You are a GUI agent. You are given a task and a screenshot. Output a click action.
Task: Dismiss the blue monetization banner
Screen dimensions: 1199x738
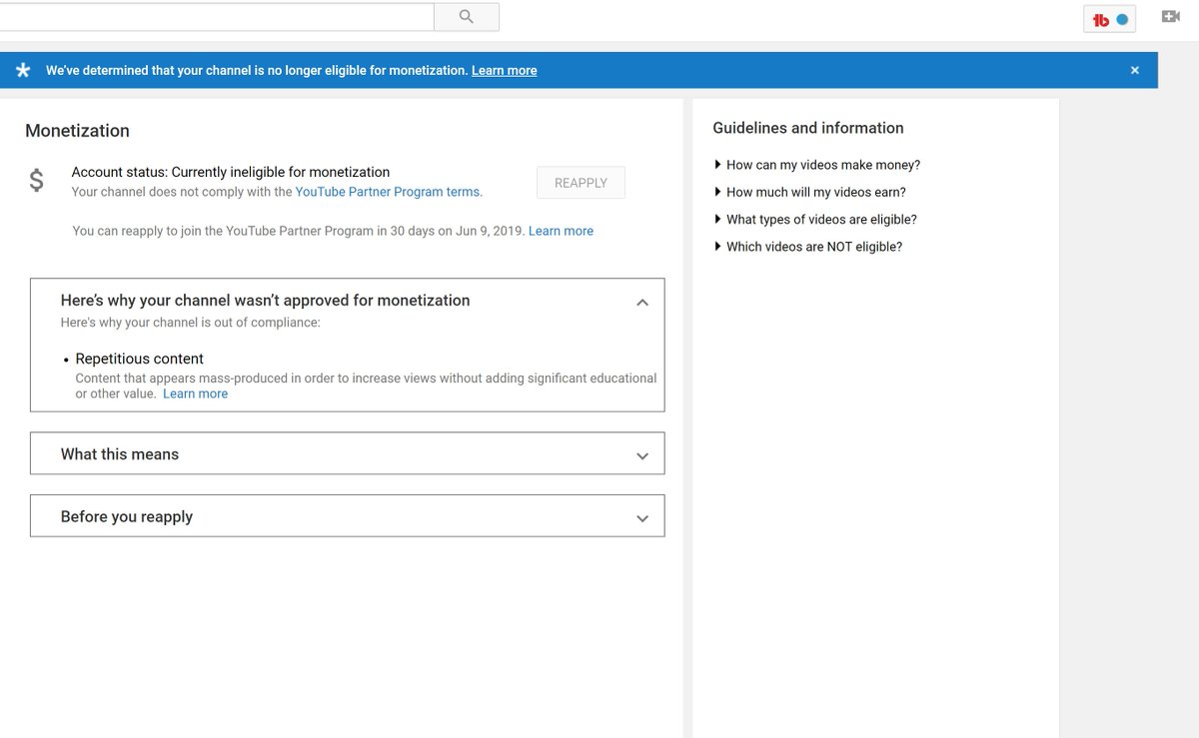[1135, 70]
